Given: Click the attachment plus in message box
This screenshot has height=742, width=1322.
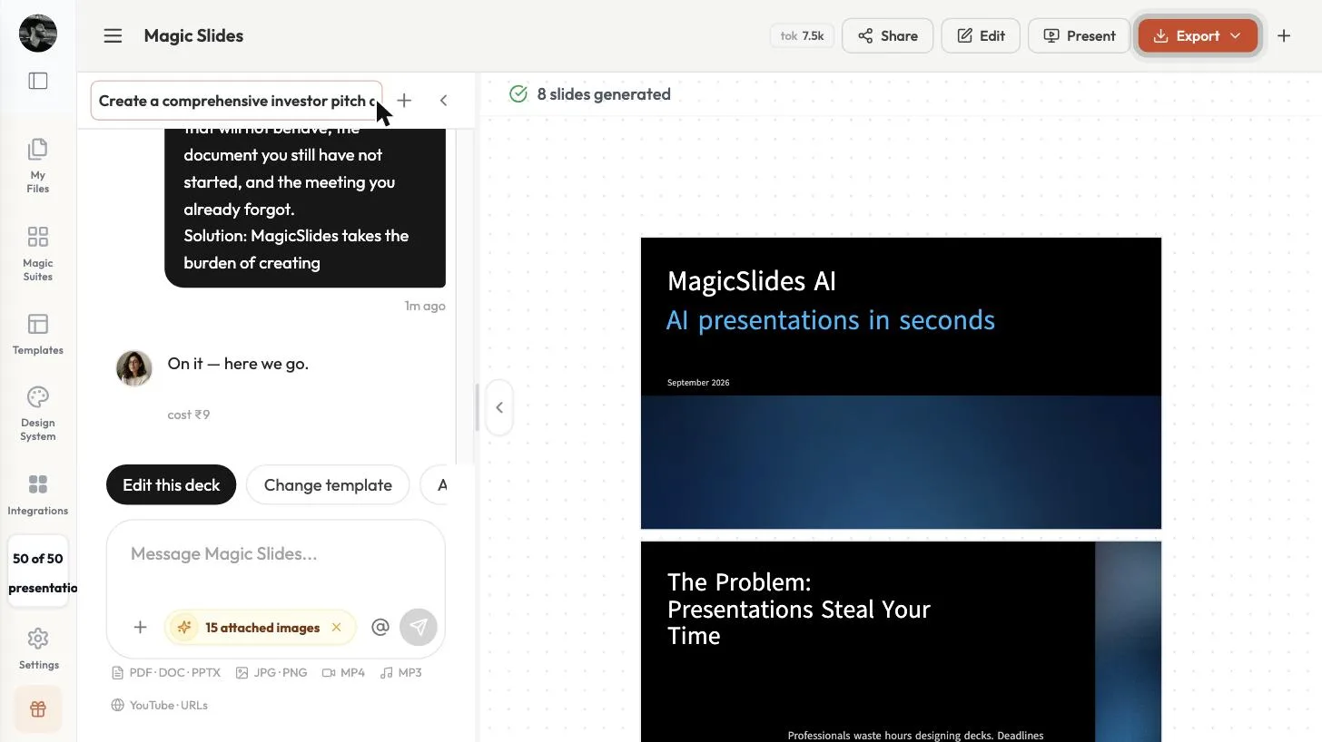Looking at the screenshot, I should point(140,627).
